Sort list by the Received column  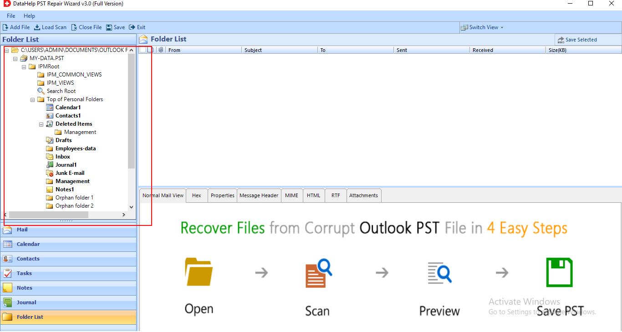507,50
